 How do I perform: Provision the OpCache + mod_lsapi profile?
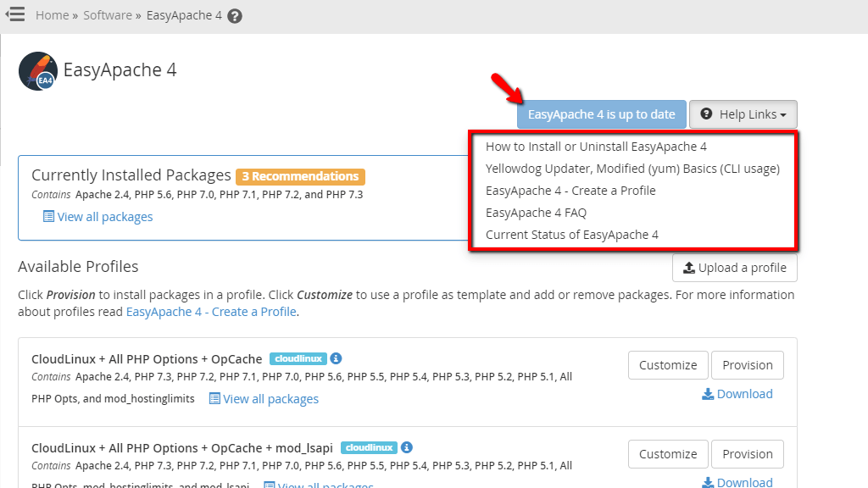tap(748, 454)
